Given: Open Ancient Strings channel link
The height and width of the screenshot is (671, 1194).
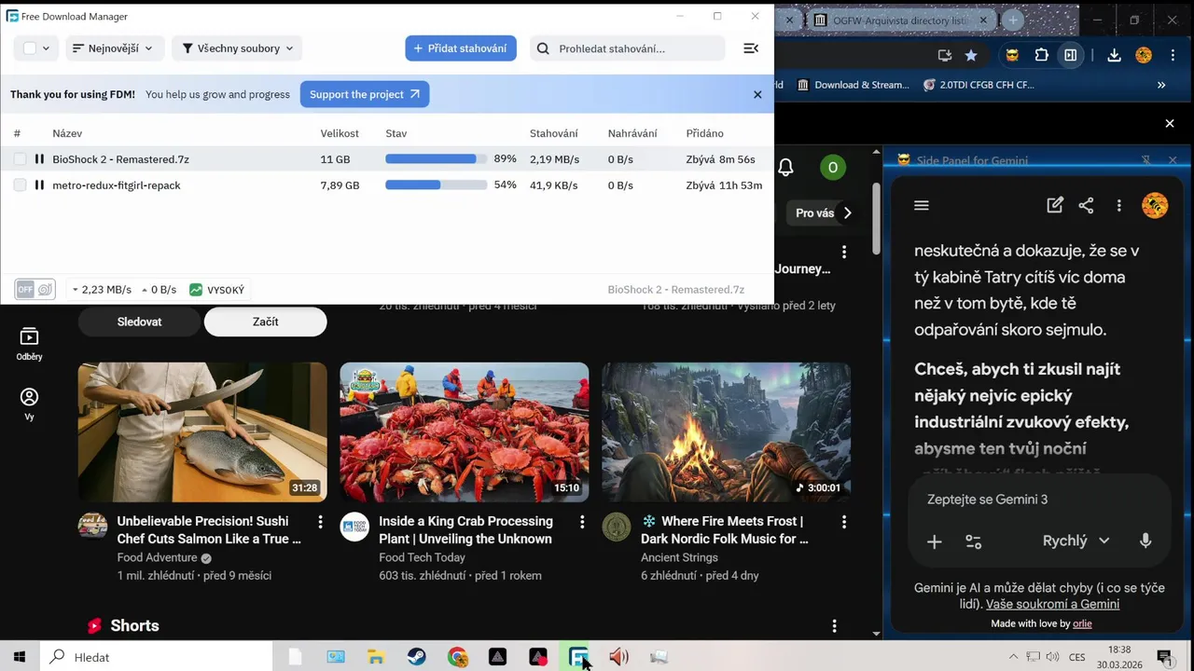Looking at the screenshot, I should pos(679,557).
